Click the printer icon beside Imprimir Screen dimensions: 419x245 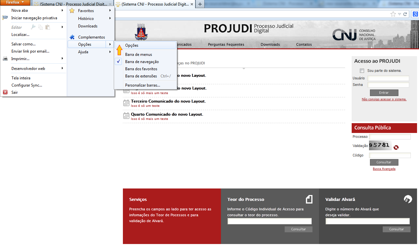pyautogui.click(x=5, y=59)
